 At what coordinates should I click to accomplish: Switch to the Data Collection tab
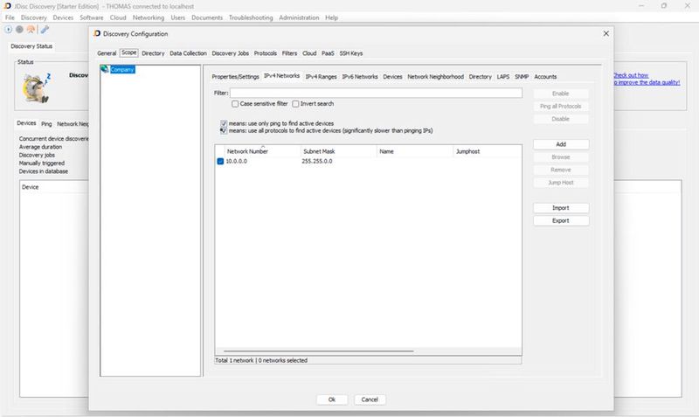pyautogui.click(x=188, y=53)
